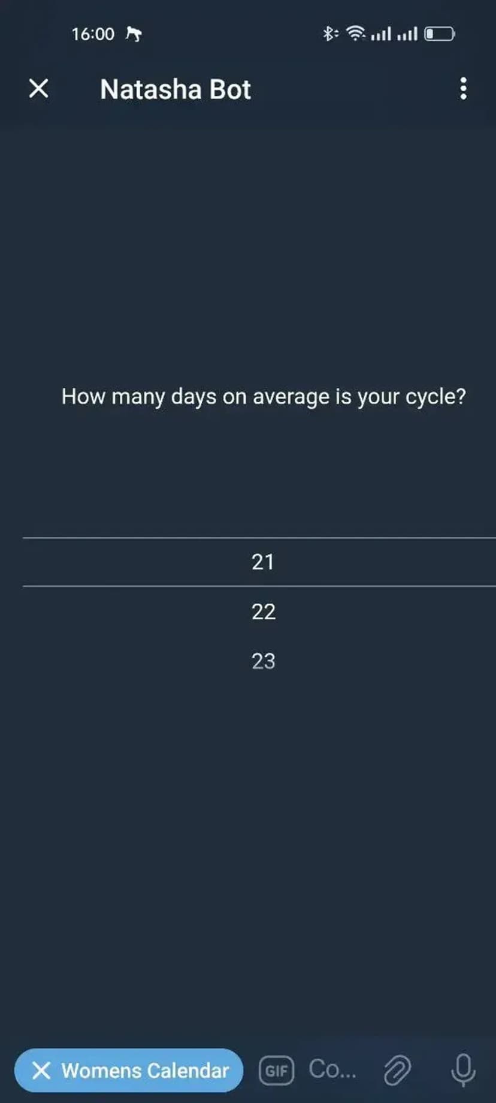Tap the Wi-Fi status icon

point(356,34)
